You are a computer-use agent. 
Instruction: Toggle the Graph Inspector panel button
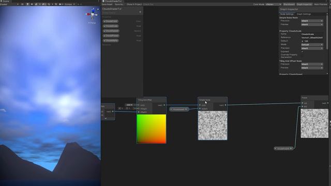tap(304, 4)
